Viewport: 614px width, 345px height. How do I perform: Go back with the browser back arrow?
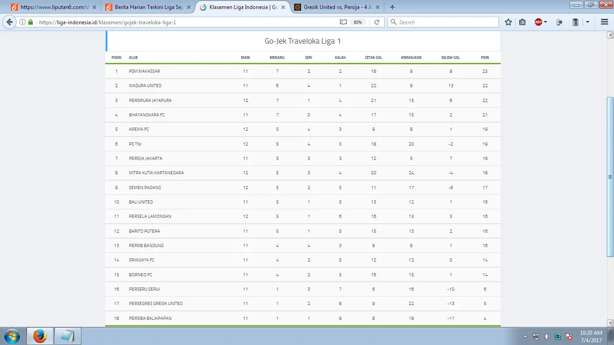[9, 22]
